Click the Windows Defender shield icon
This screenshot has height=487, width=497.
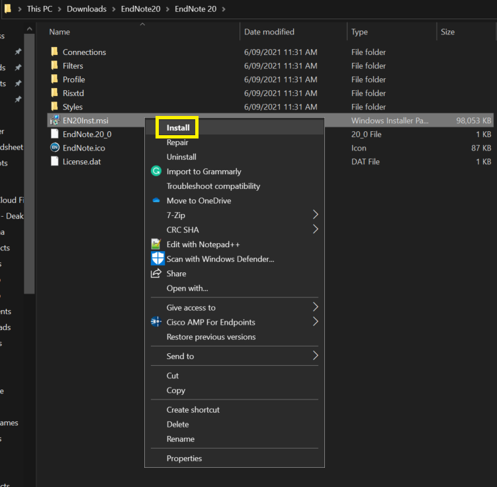point(158,258)
